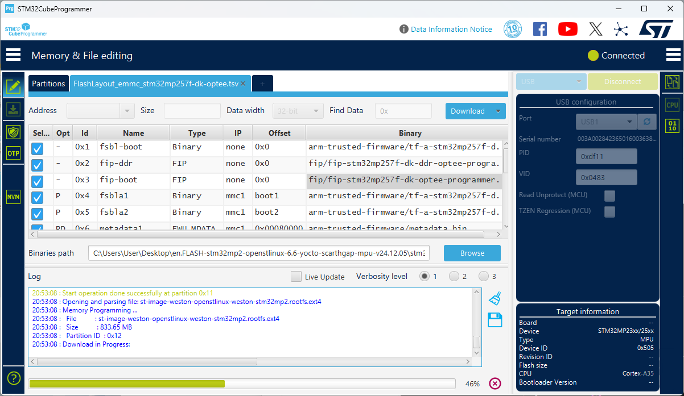Open the Data Information Notice link

[x=451, y=29]
